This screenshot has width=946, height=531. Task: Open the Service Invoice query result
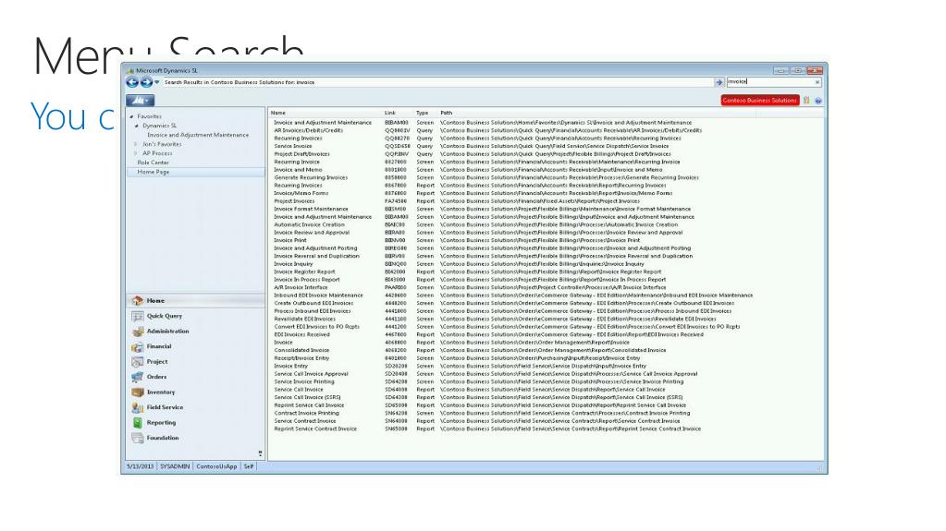pyautogui.click(x=293, y=146)
